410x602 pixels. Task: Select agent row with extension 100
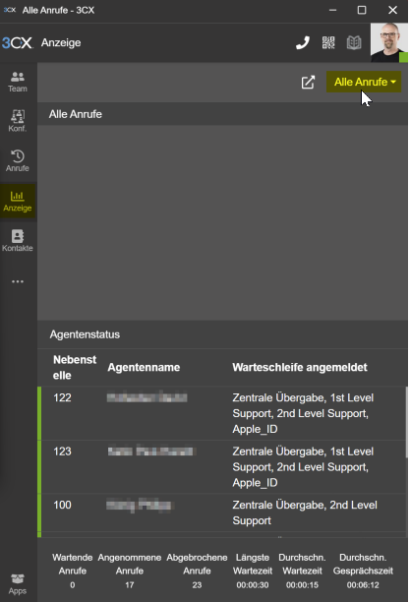tap(222, 512)
